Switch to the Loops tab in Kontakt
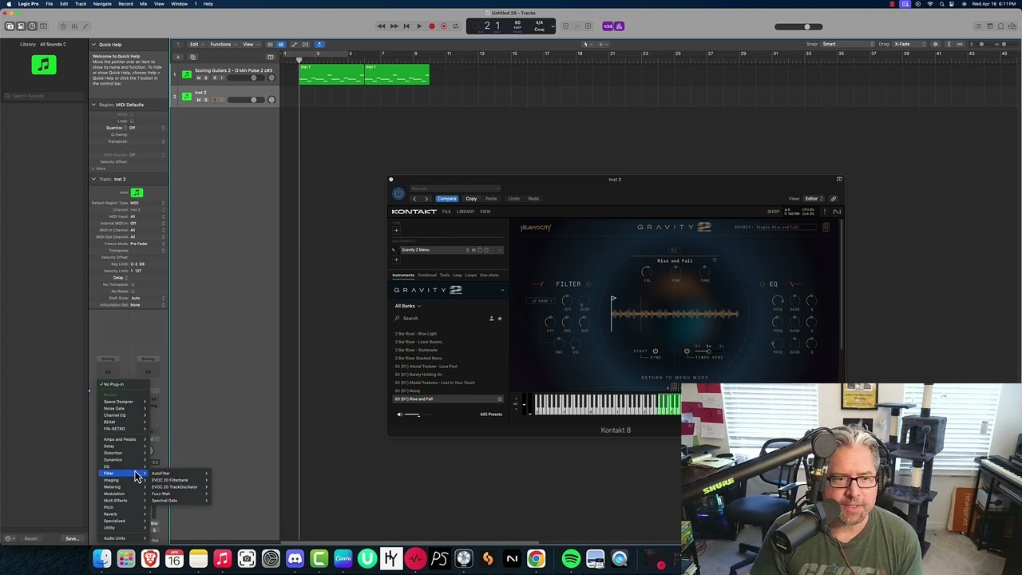This screenshot has width=1022, height=575. pos(470,276)
